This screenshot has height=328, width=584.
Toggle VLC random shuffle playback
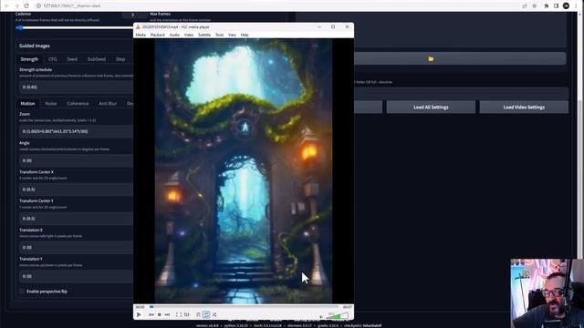point(214,314)
